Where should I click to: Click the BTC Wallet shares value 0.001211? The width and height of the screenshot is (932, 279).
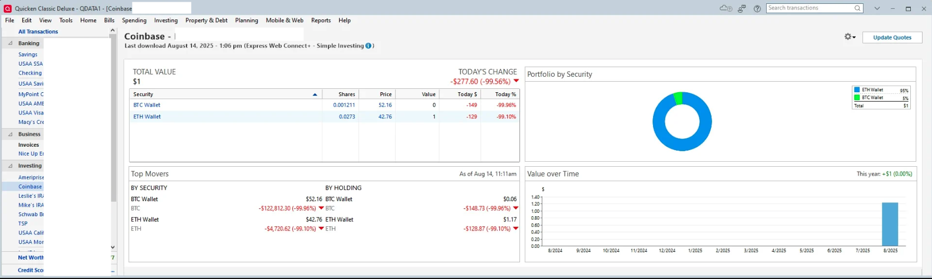pos(344,104)
